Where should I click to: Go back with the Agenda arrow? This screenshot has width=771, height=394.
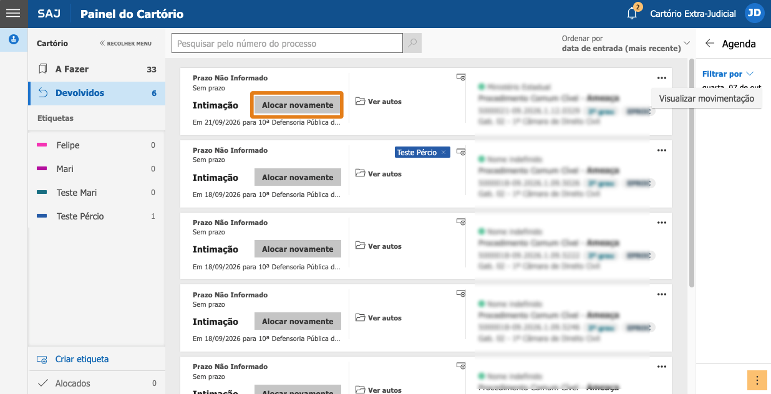tap(709, 44)
